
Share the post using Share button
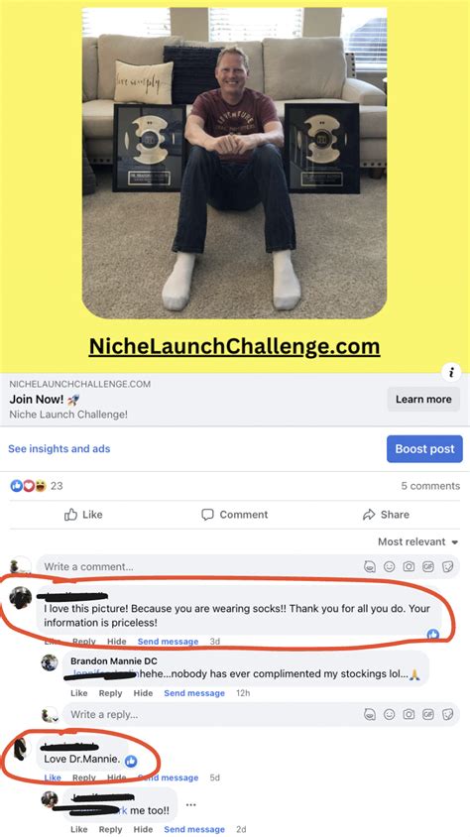pyautogui.click(x=386, y=515)
